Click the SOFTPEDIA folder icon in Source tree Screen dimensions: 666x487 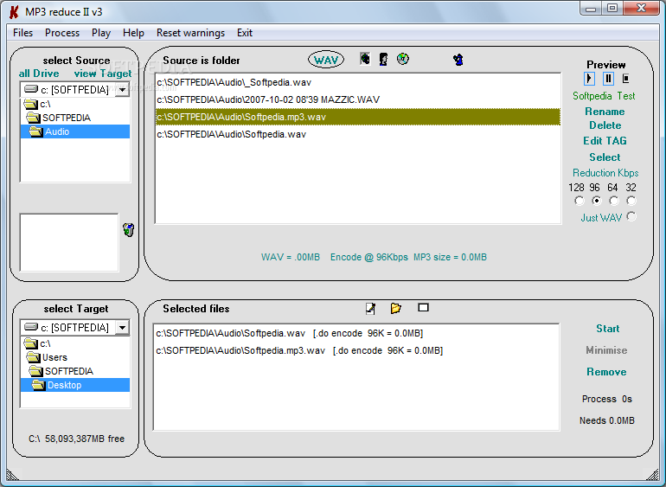(x=33, y=118)
